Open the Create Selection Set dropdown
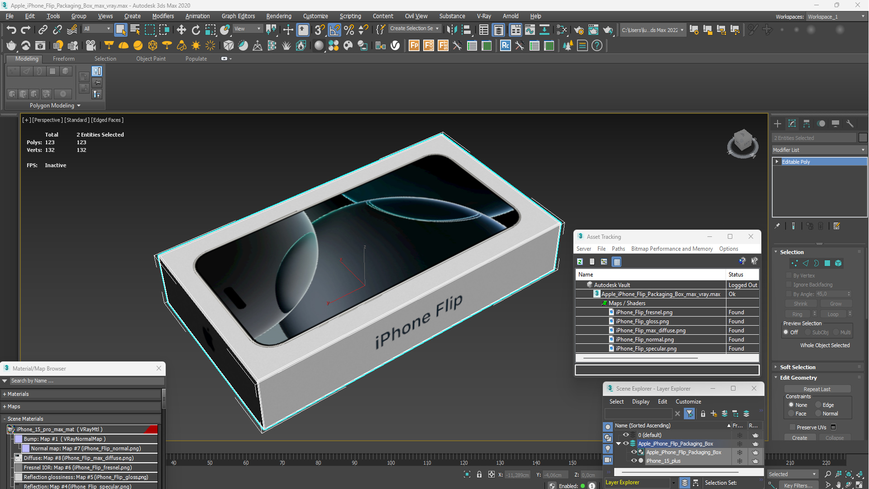The image size is (869, 489). click(414, 29)
